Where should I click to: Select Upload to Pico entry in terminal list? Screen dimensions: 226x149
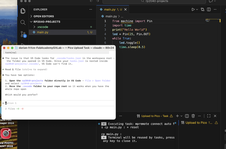tap(199, 123)
